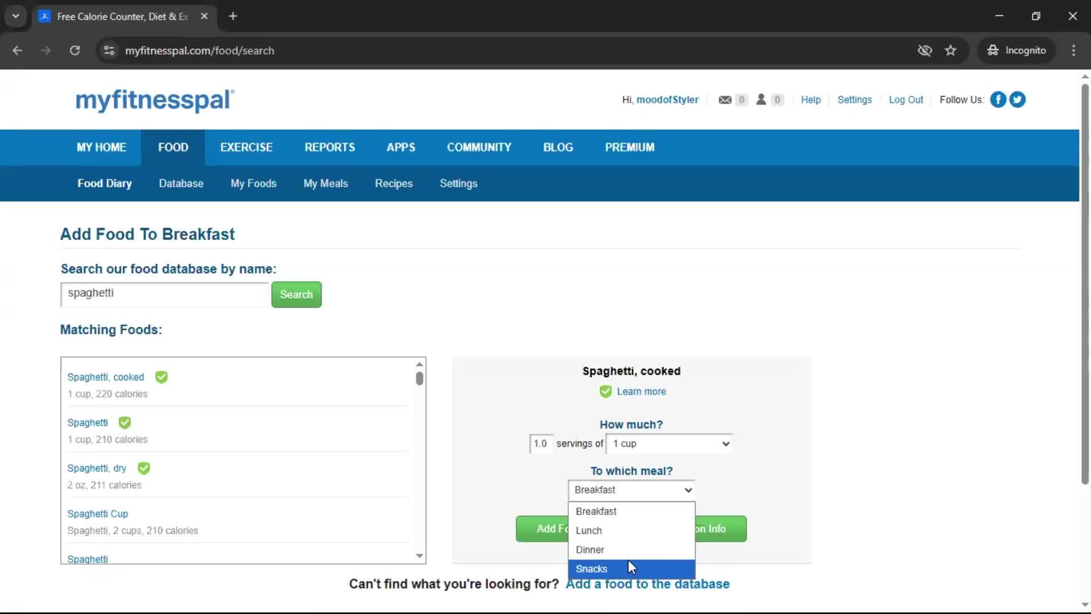Click the matching foods scroll up arrow
Screen dimensions: 1091x614
(x=419, y=364)
